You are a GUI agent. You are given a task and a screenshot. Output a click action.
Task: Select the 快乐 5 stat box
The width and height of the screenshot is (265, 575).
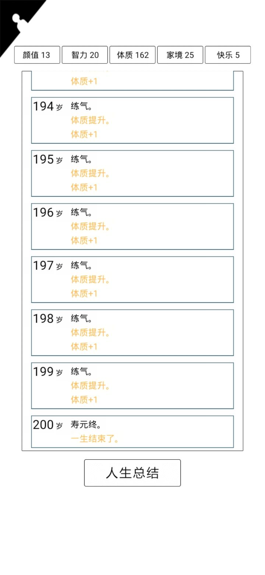[228, 55]
